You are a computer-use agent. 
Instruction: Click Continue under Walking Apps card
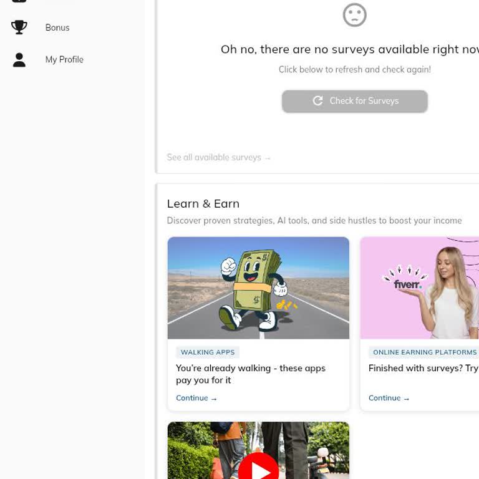point(196,398)
